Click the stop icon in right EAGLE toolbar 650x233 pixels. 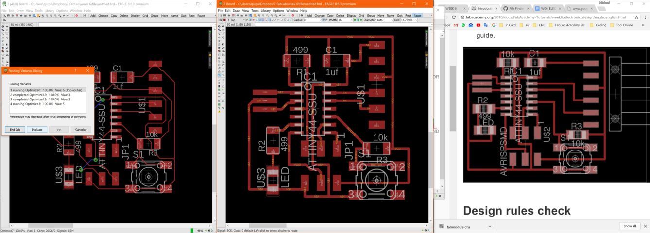[x=293, y=16]
